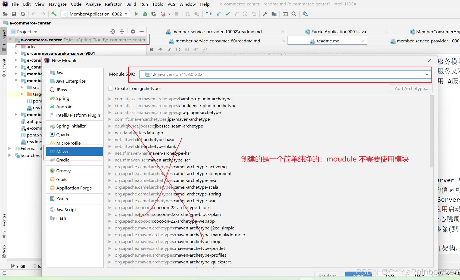Image resolution: width=460 pixels, height=280 pixels.
Task: Open the VCS menu
Action: 171,4
